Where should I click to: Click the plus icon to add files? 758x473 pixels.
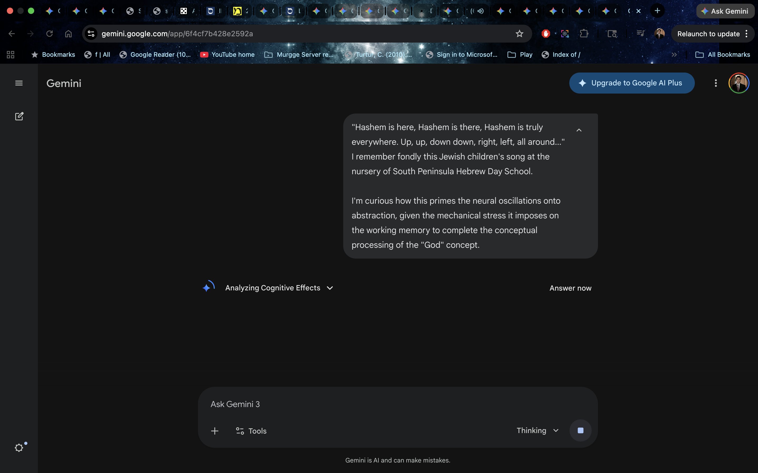coord(215,431)
